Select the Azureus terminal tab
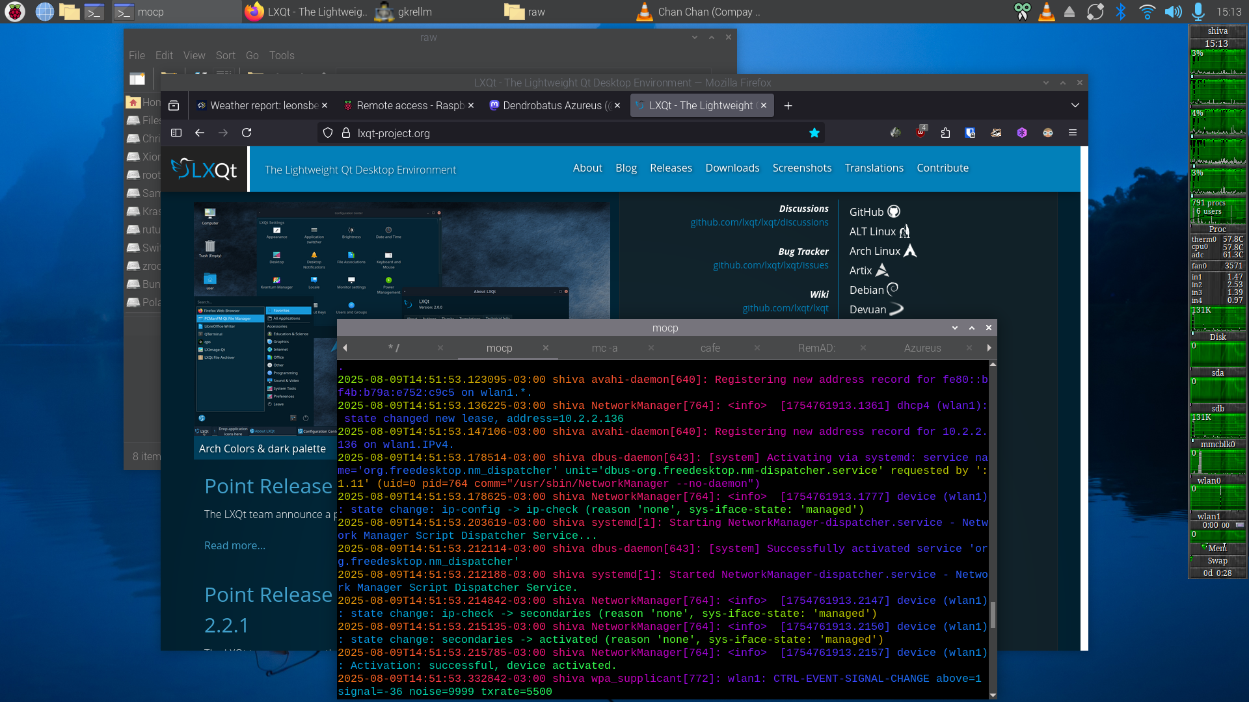Image resolution: width=1249 pixels, height=702 pixels. 922,348
